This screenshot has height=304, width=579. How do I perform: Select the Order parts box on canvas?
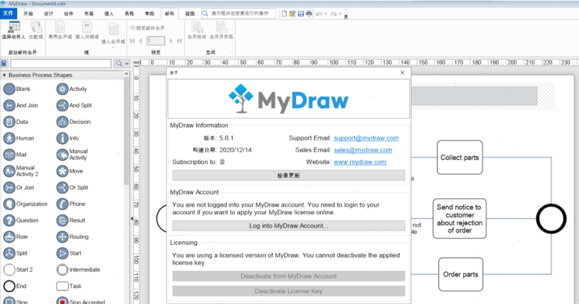[461, 275]
